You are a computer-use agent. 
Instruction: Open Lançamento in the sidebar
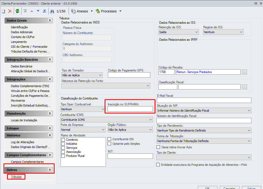(x=19, y=42)
